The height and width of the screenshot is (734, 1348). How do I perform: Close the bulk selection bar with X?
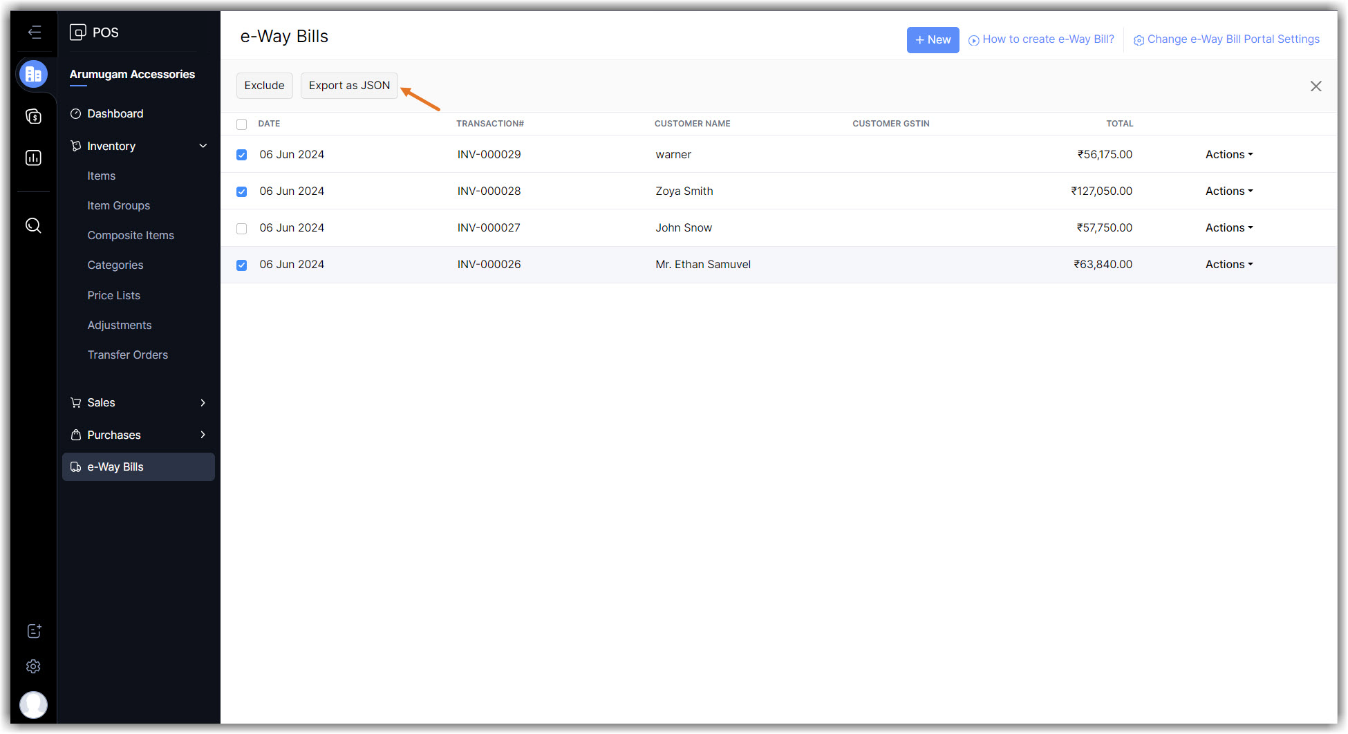click(x=1316, y=86)
